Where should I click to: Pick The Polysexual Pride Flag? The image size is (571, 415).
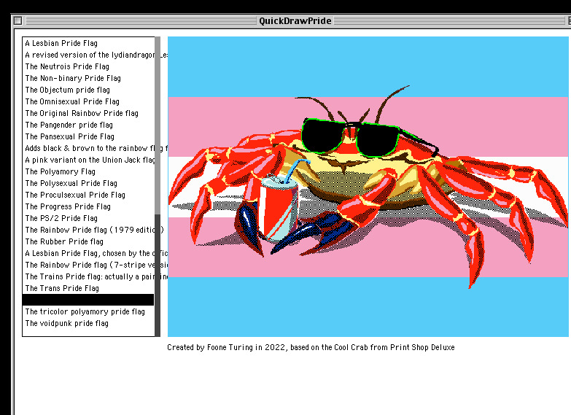point(88,183)
